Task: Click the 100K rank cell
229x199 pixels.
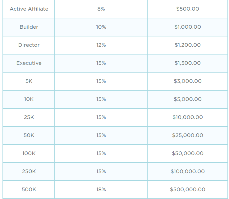Action: (x=29, y=154)
